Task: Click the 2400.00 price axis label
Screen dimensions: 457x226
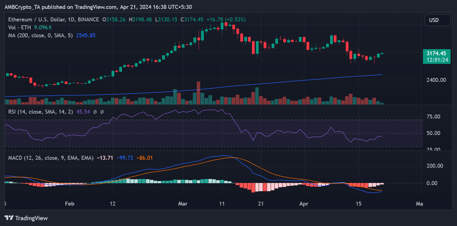Action: (437, 80)
